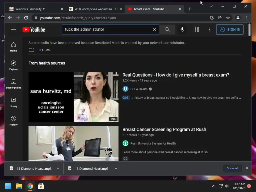Go to Home in the sidebar

point(13,47)
